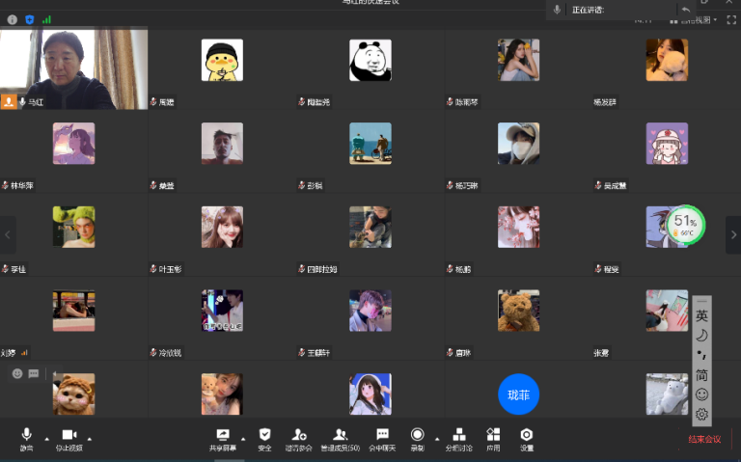Open Manage Members panel (管理成员)
Viewport: 741px width, 462px height.
click(340, 438)
